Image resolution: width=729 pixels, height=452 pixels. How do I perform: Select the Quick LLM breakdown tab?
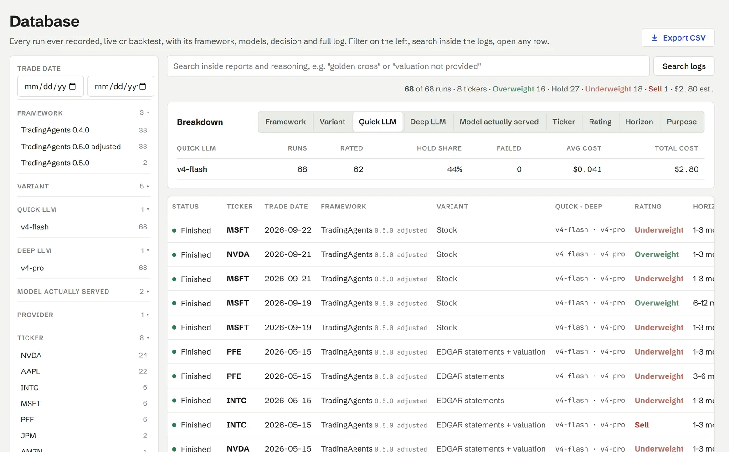tap(378, 122)
